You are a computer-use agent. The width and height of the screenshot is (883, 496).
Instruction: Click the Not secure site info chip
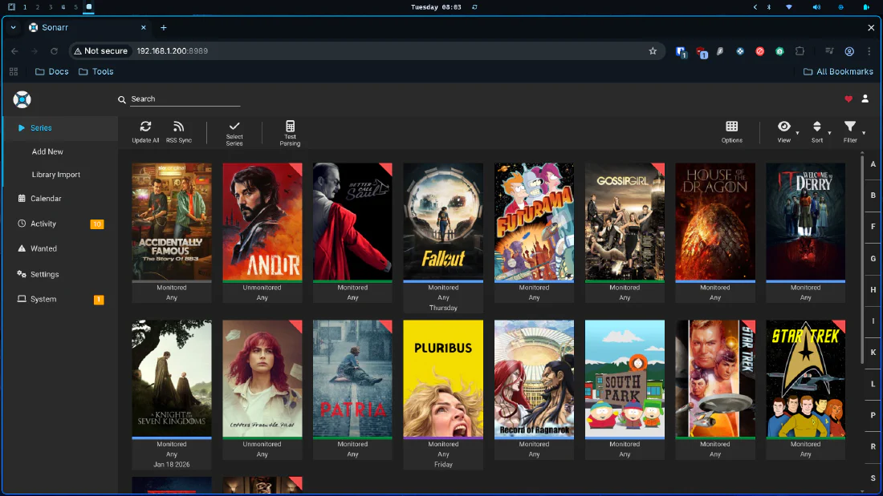pos(101,51)
